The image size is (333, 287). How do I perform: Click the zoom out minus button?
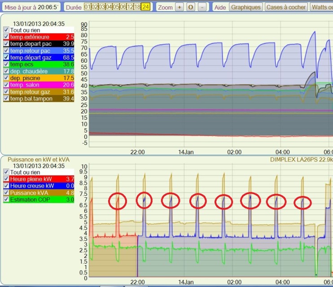202,7
